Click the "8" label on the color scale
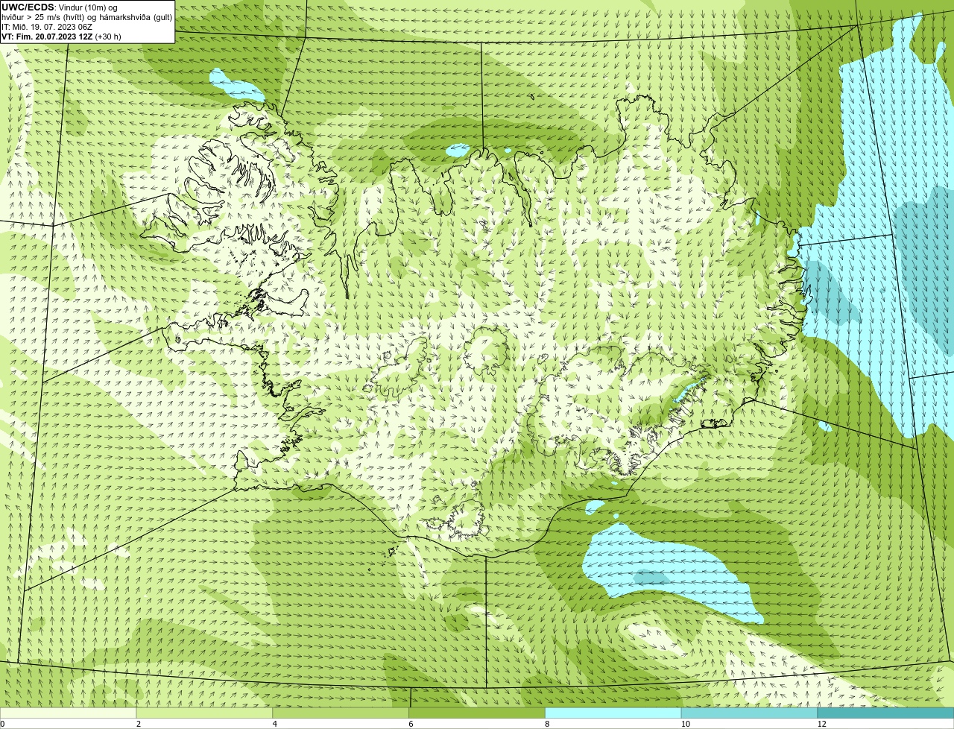The image size is (954, 729). tap(547, 724)
